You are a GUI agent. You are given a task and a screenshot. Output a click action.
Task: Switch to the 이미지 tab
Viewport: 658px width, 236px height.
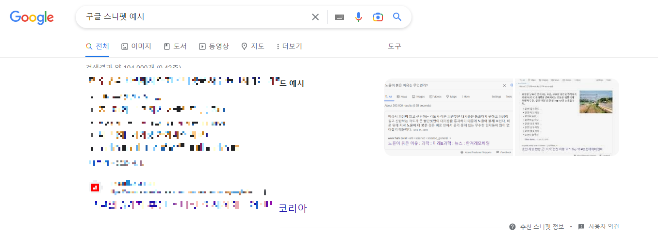[136, 47]
